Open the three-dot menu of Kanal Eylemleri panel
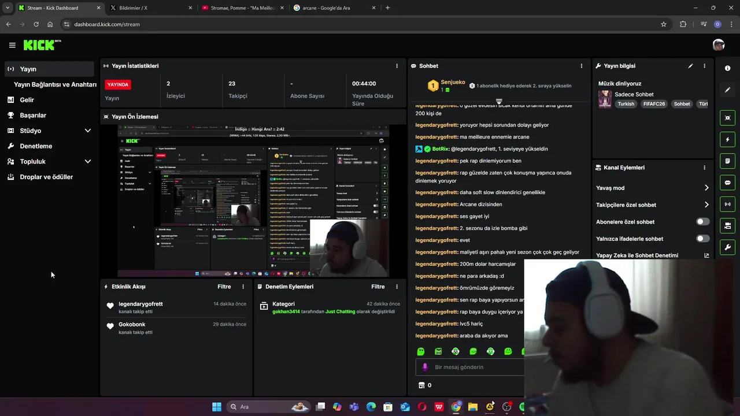Viewport: 740px width, 416px height. click(704, 168)
